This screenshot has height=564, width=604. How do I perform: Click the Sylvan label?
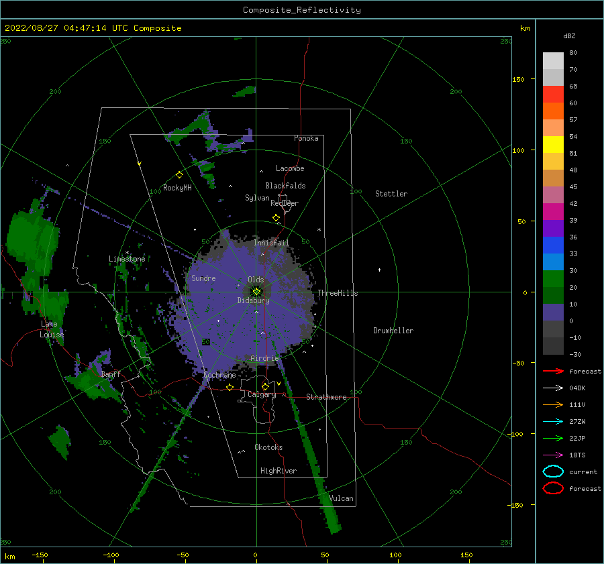click(257, 198)
